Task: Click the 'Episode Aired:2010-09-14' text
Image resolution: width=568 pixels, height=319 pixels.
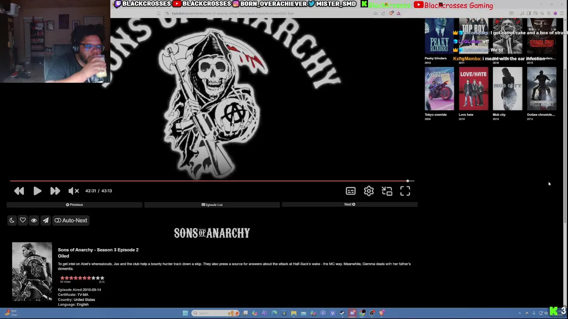Action: (79, 290)
